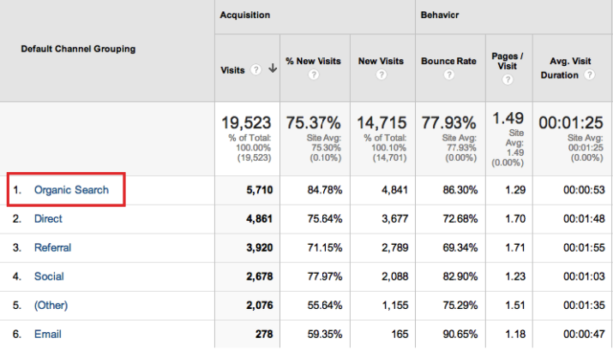Click total new visits 14,715
Viewport: 613px width, 350px height.
[x=382, y=123]
